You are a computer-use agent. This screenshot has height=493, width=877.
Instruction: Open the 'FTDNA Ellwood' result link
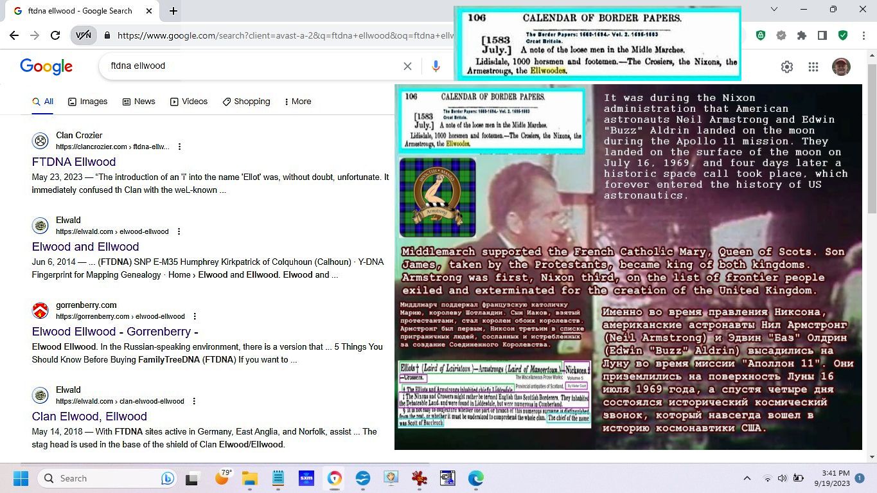coord(74,162)
